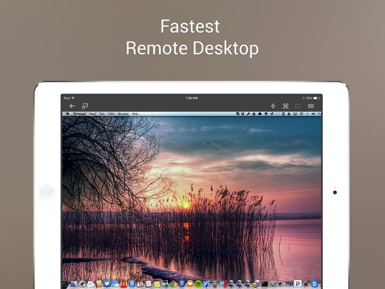Viewport: 385px width, 289px height.
Task: Launch Google Chrome from the dock
Action: click(173, 284)
